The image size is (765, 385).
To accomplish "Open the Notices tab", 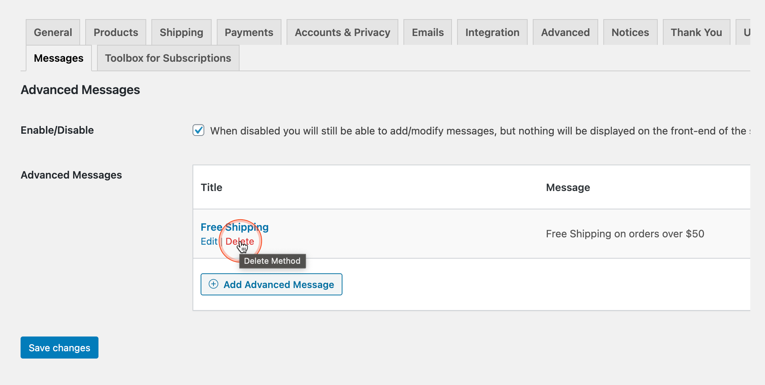I will pyautogui.click(x=630, y=32).
